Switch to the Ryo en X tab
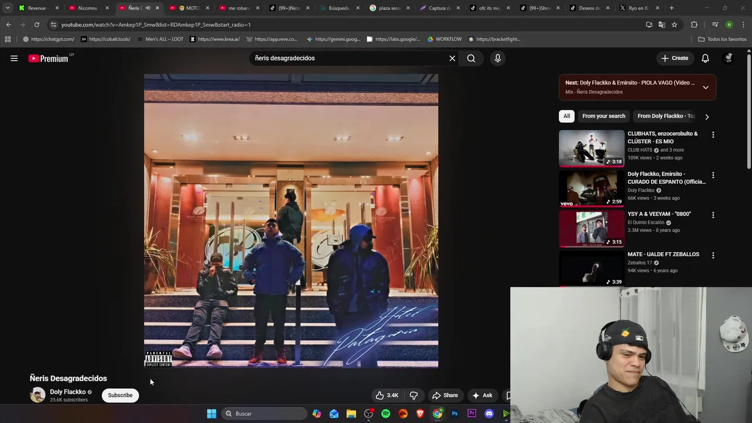752x423 pixels. tap(640, 8)
